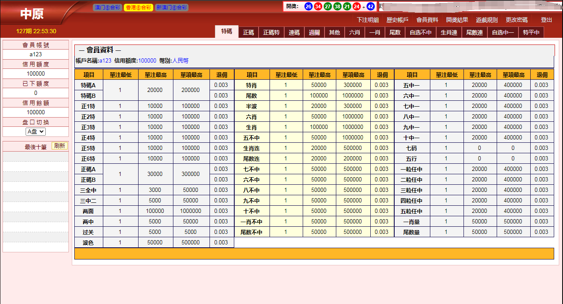The image size is (563, 304).
Task: Open the 六肖 betting tab
Action: pos(354,32)
